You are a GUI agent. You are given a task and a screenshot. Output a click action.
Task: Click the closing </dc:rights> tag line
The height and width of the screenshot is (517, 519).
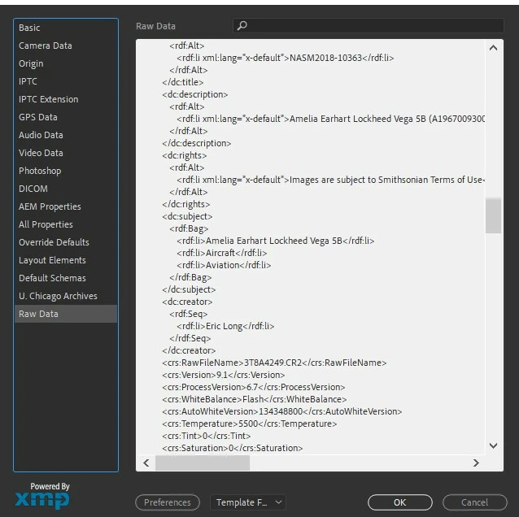click(186, 204)
